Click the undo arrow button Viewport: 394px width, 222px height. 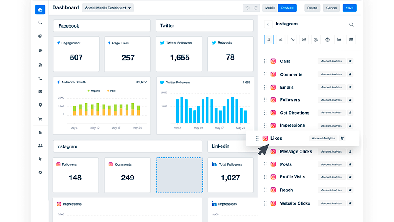pos(247,8)
